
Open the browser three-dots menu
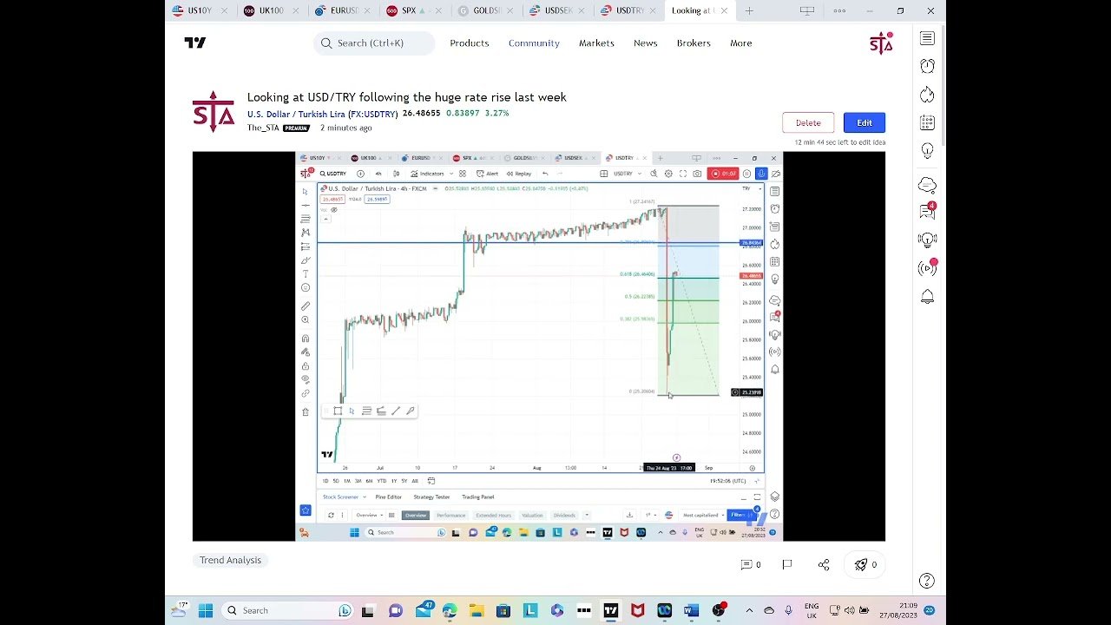click(x=839, y=10)
